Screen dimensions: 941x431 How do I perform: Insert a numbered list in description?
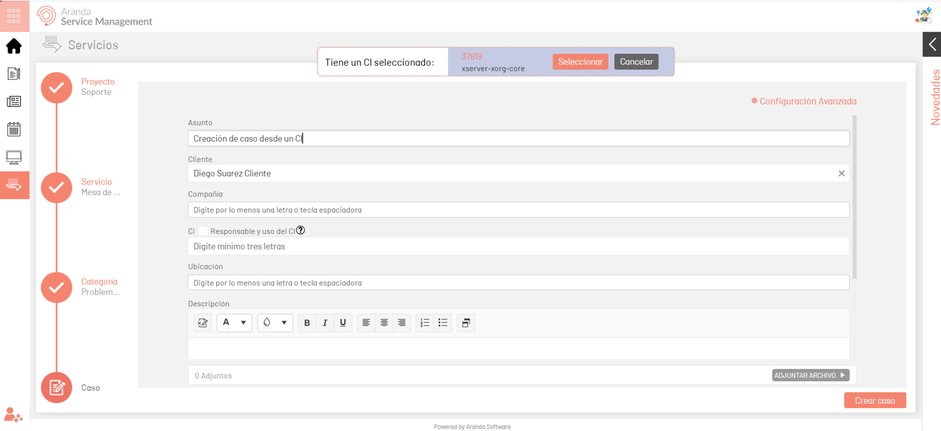point(424,323)
